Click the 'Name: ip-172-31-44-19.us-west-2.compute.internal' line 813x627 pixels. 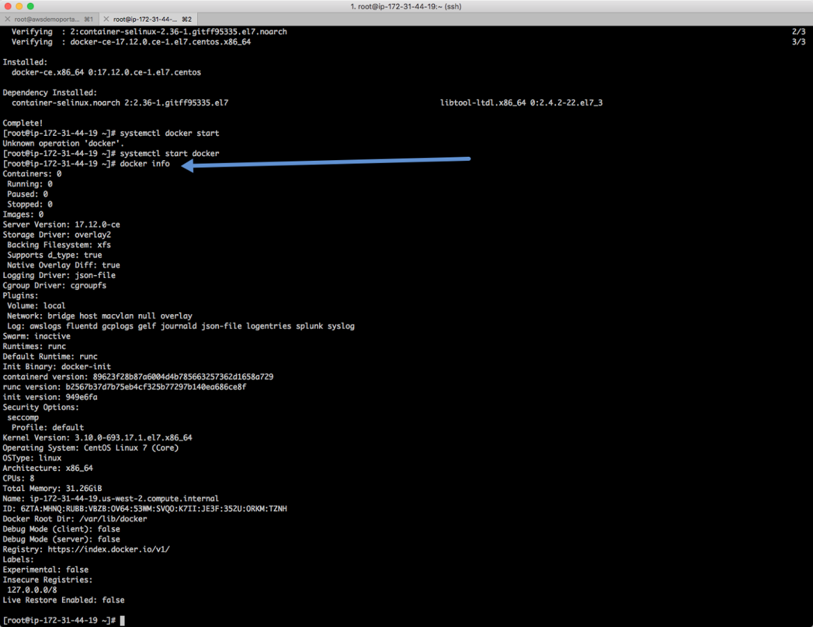[x=111, y=499]
